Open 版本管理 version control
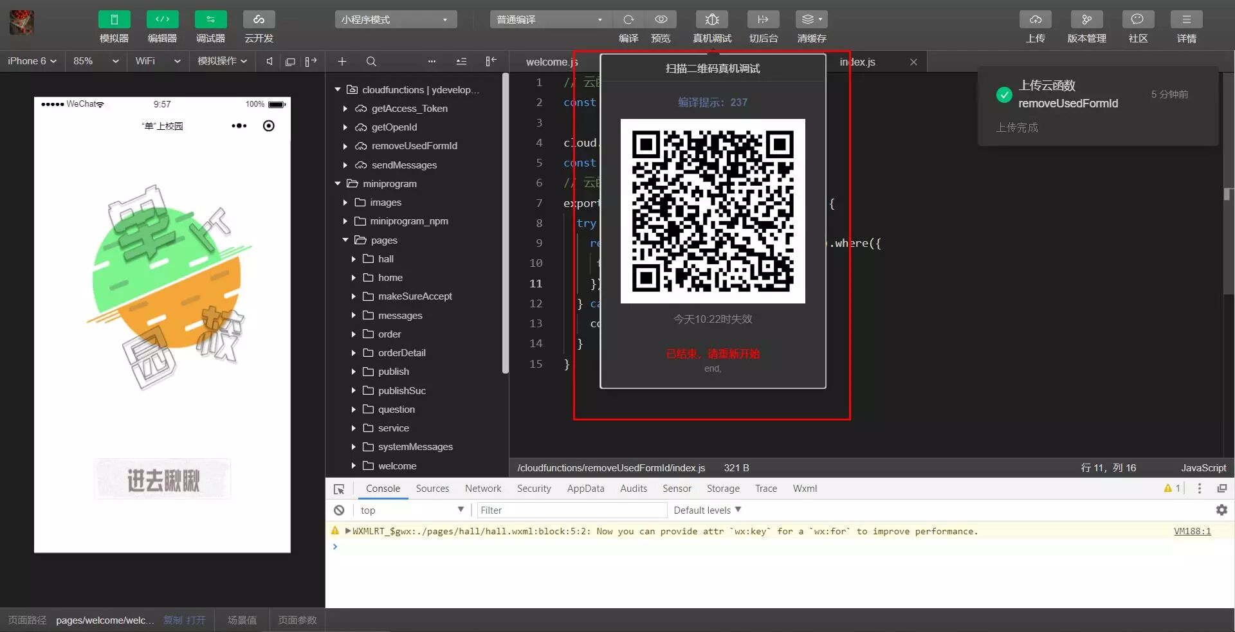Viewport: 1235px width, 632px height. 1087,19
